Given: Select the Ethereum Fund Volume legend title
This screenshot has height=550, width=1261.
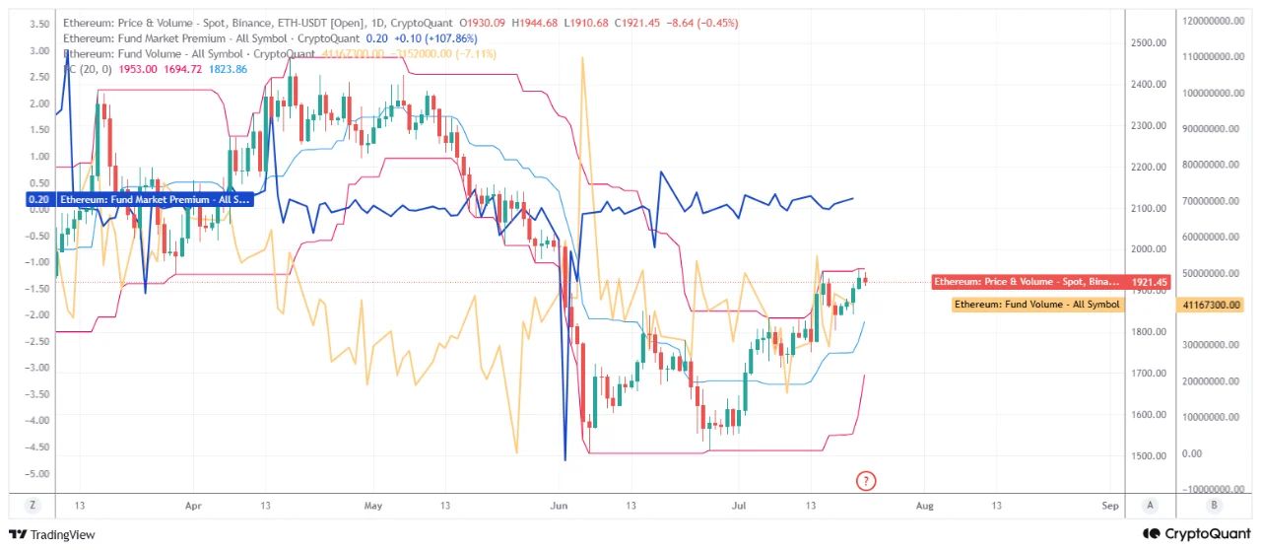Looking at the screenshot, I should [x=189, y=53].
